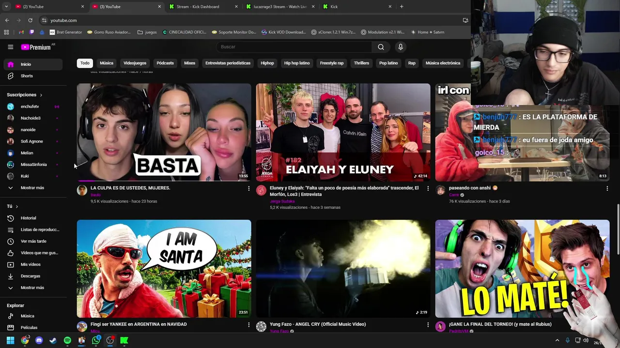Open the tab search dropdown arrow
620x348 pixels.
point(6,7)
